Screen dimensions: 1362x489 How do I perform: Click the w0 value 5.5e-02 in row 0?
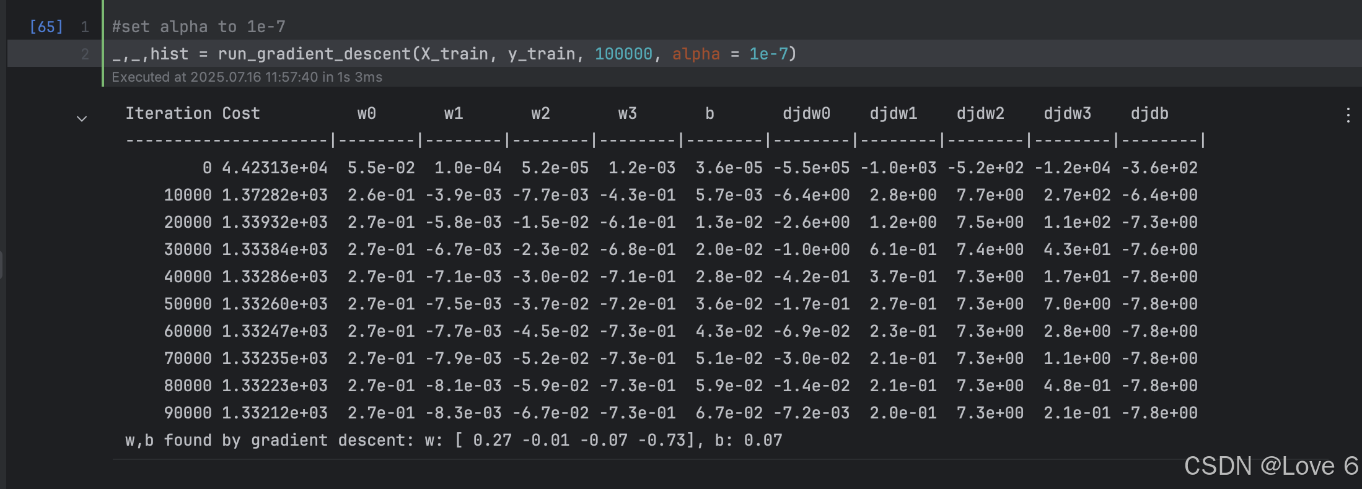pyautogui.click(x=381, y=168)
